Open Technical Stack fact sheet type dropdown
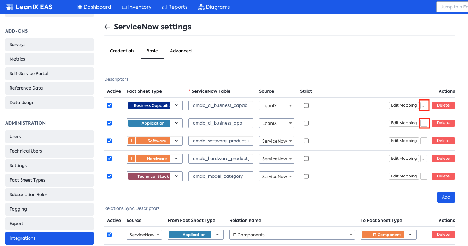This screenshot has width=468, height=246. point(154,176)
